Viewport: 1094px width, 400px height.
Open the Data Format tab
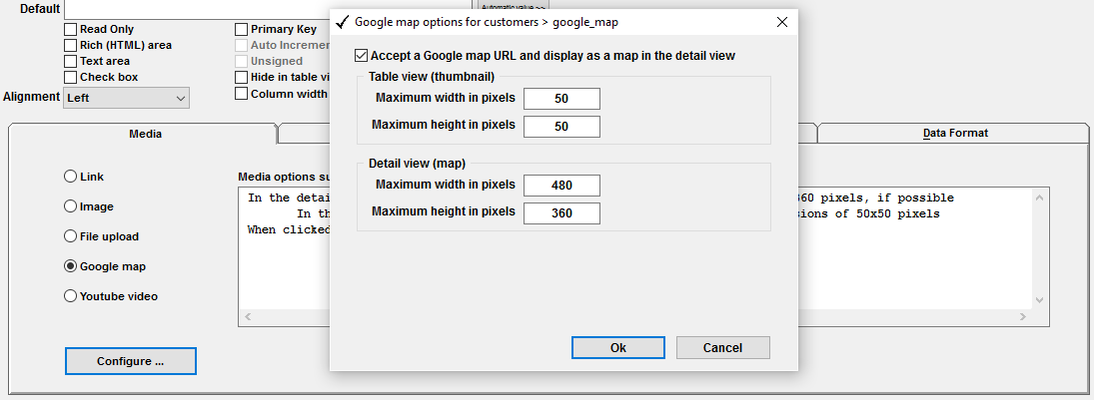click(955, 133)
